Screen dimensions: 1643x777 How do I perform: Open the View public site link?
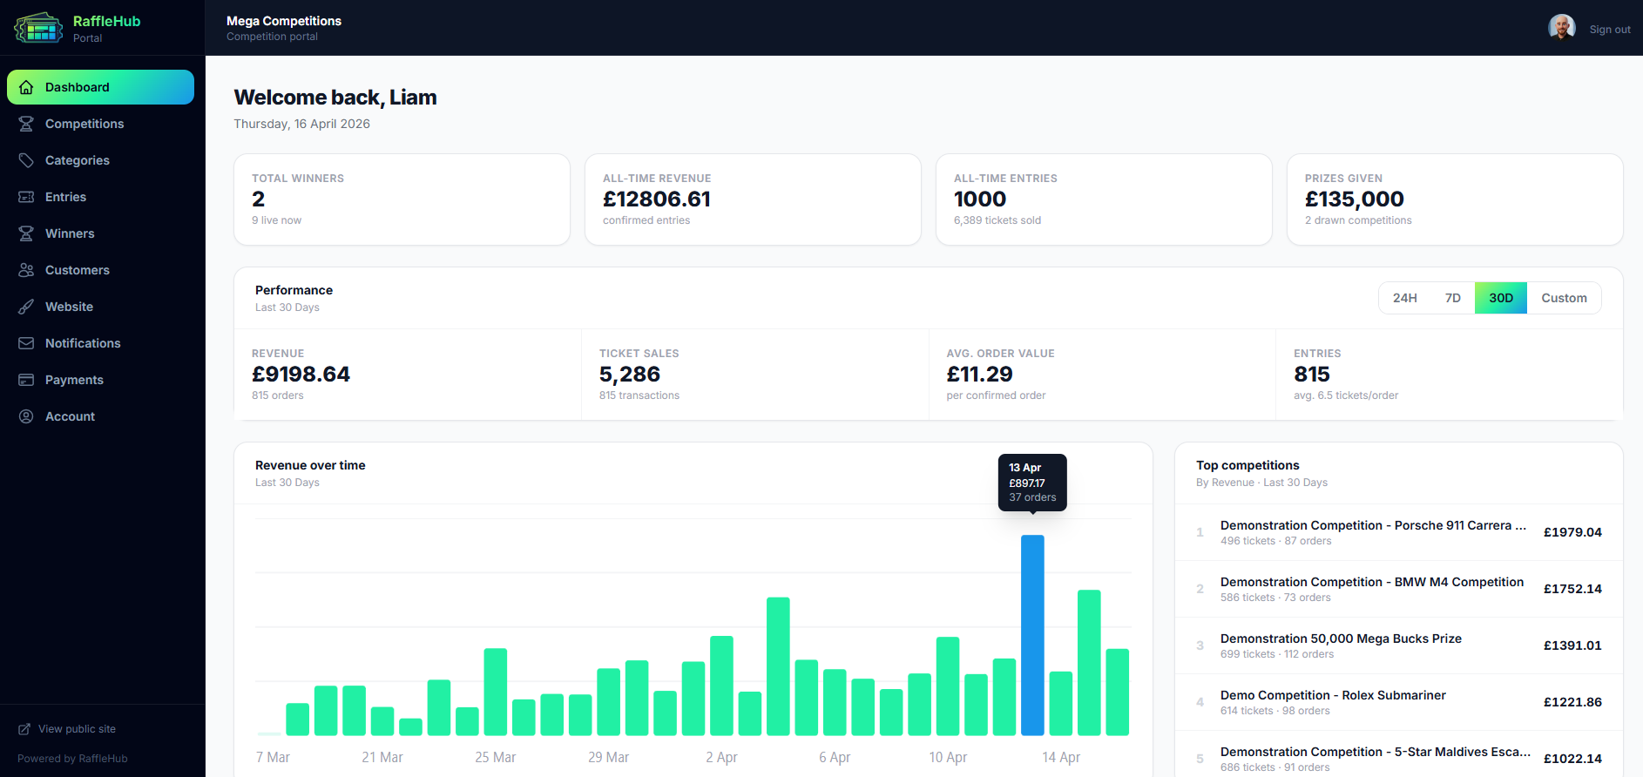coord(77,729)
